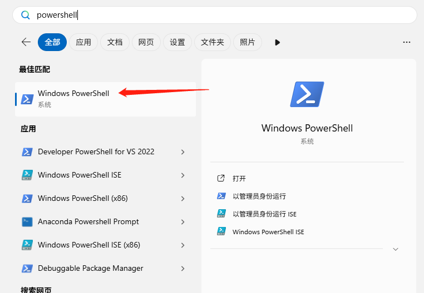Expand the Developer PowerShell for VS 2022 chevron
The height and width of the screenshot is (293, 424).
click(x=183, y=152)
